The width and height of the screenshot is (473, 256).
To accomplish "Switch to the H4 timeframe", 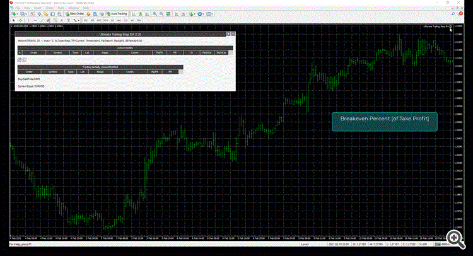I will point(119,21).
